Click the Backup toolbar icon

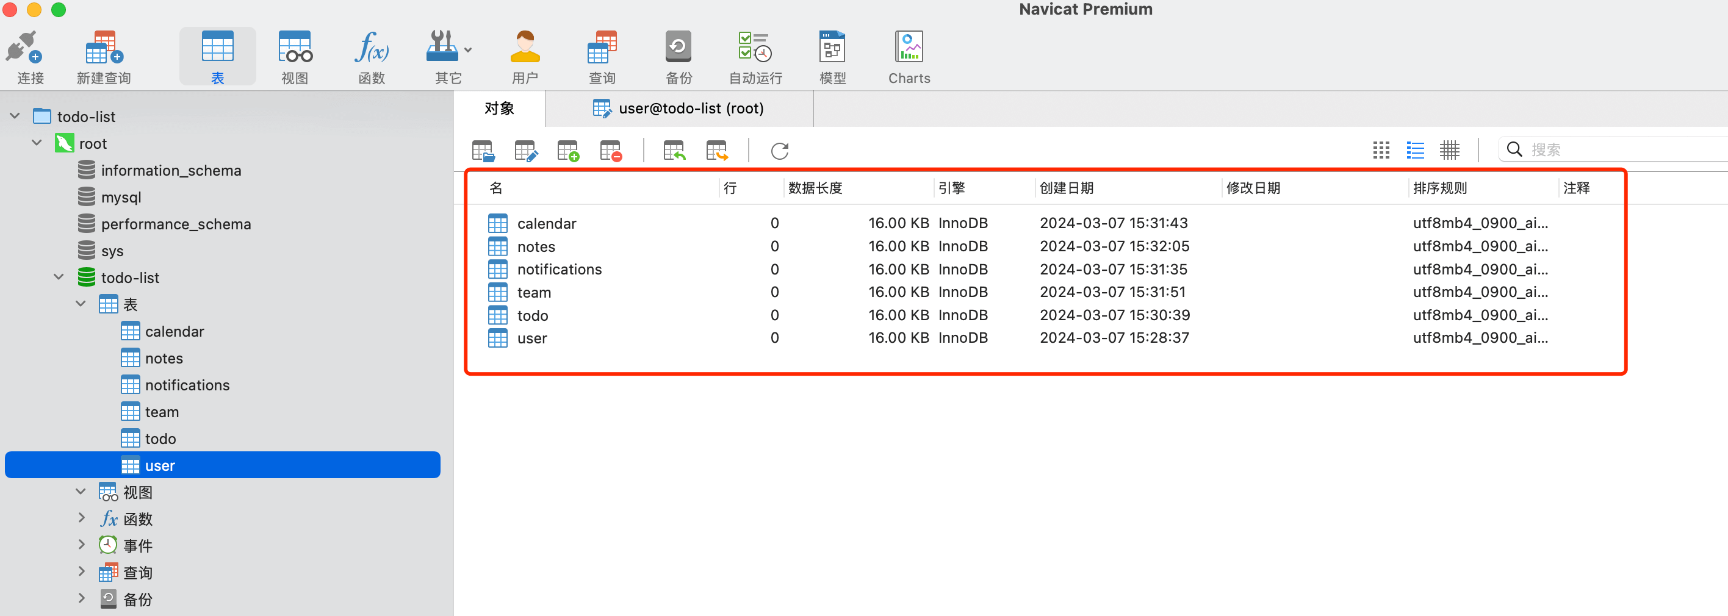click(677, 49)
